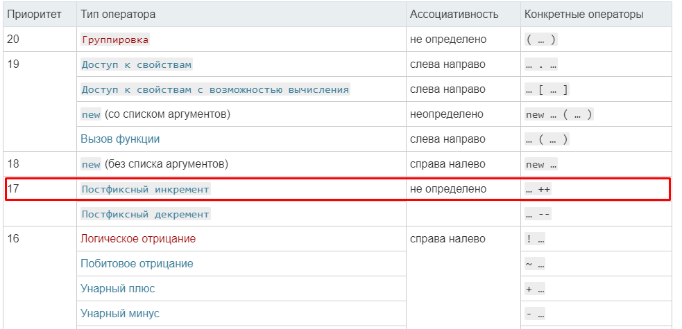Screen dimensions: 682x329
Task: Click the Ассоциативность column header
Action: (x=454, y=14)
